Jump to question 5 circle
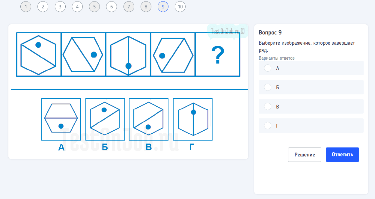Screen dimensions: 375x199 [94, 7]
